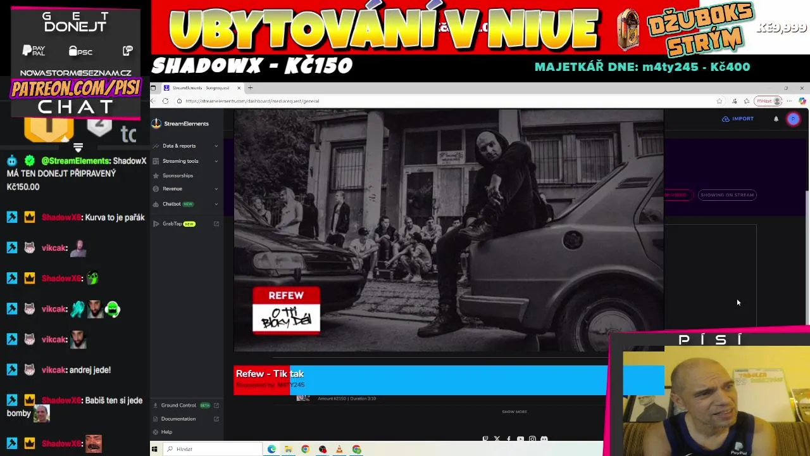Expand the Streaming tools section
This screenshot has width=810, height=456.
tap(187, 161)
